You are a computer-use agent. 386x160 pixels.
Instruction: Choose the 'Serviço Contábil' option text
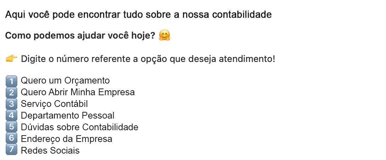(54, 104)
